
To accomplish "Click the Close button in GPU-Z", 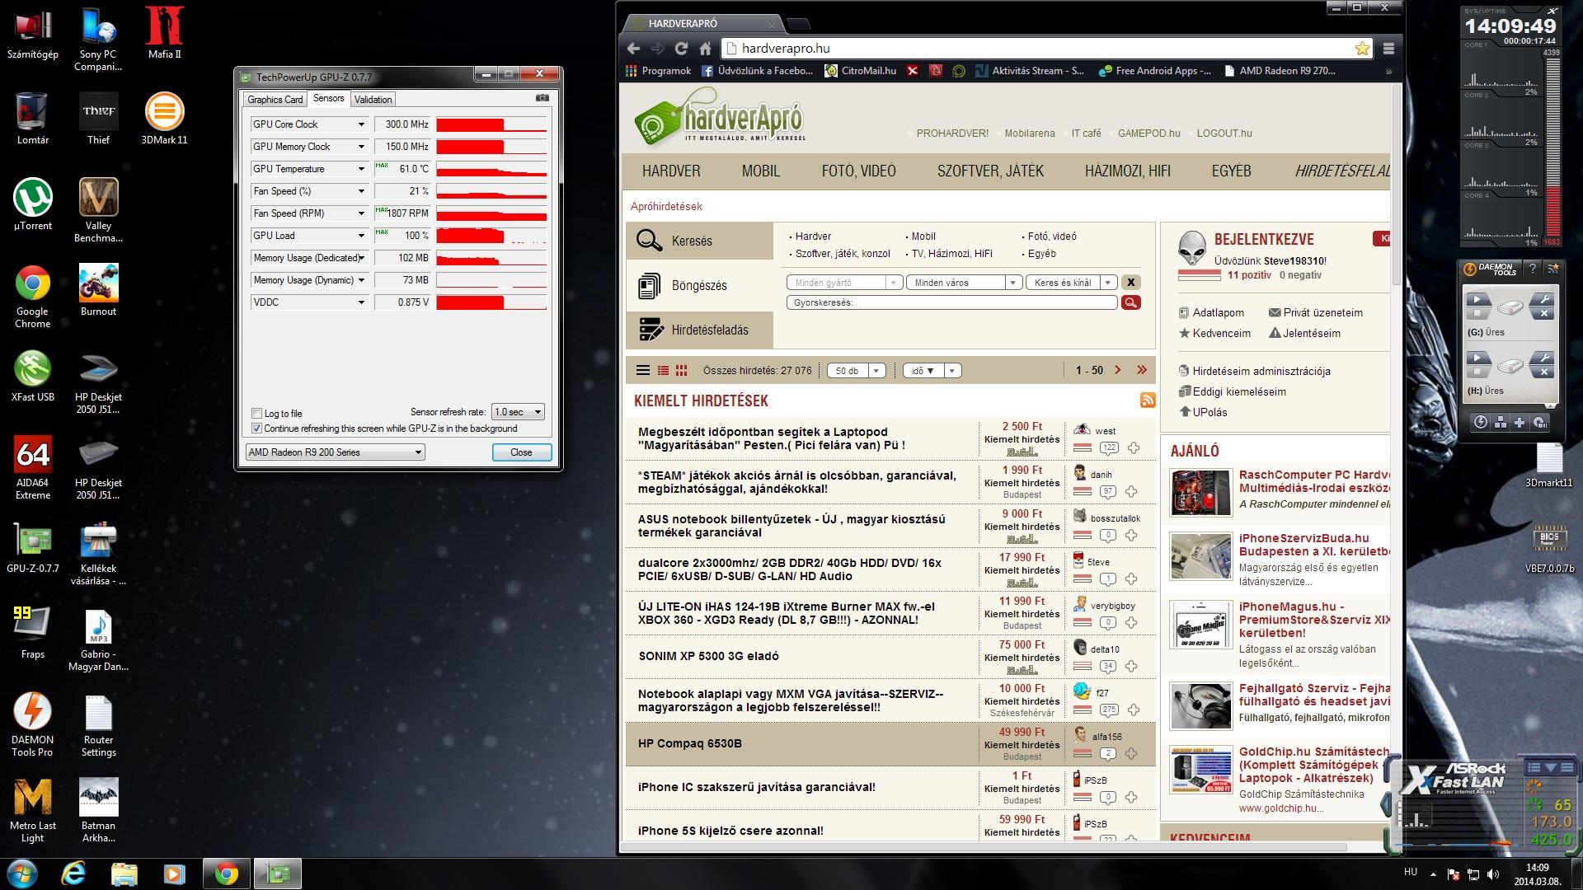I will point(521,452).
